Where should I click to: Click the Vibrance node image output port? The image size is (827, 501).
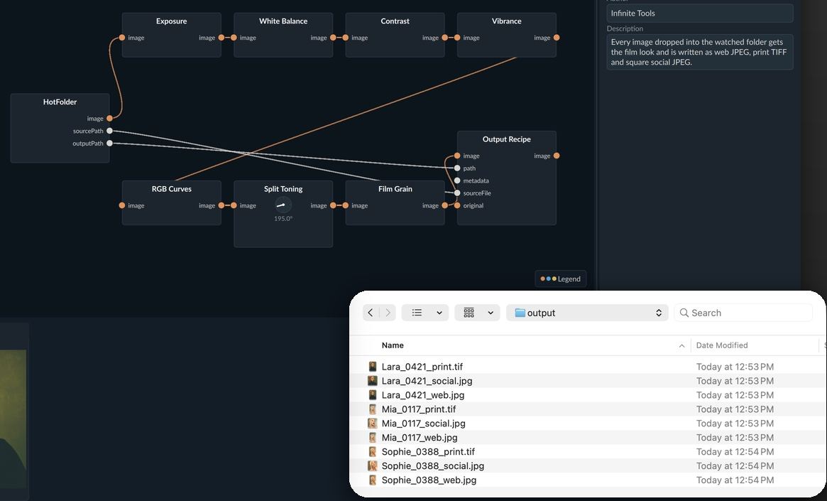(557, 38)
